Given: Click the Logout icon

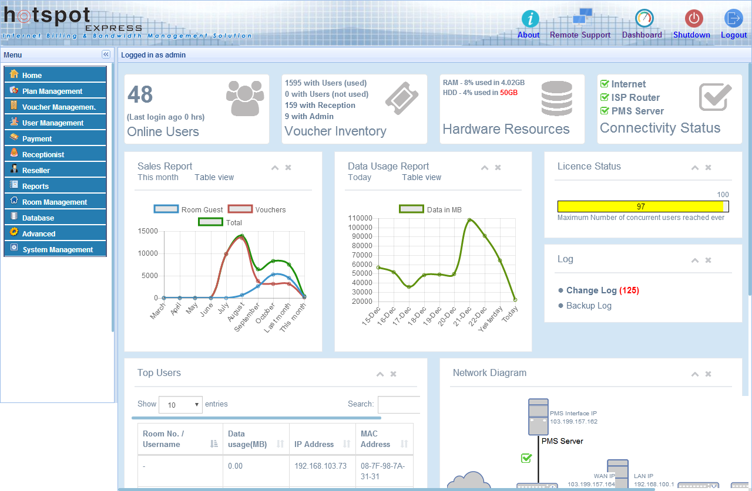Looking at the screenshot, I should pyautogui.click(x=733, y=18).
